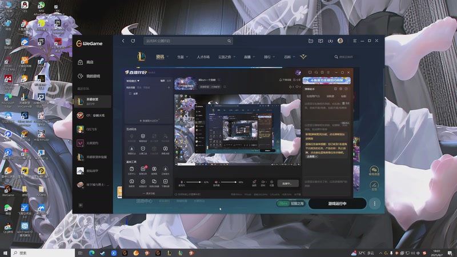Viewport: 457px width, 257px height.
Task: Expand 更多功能 in the streaming tool's tools panel
Action: 149,194
